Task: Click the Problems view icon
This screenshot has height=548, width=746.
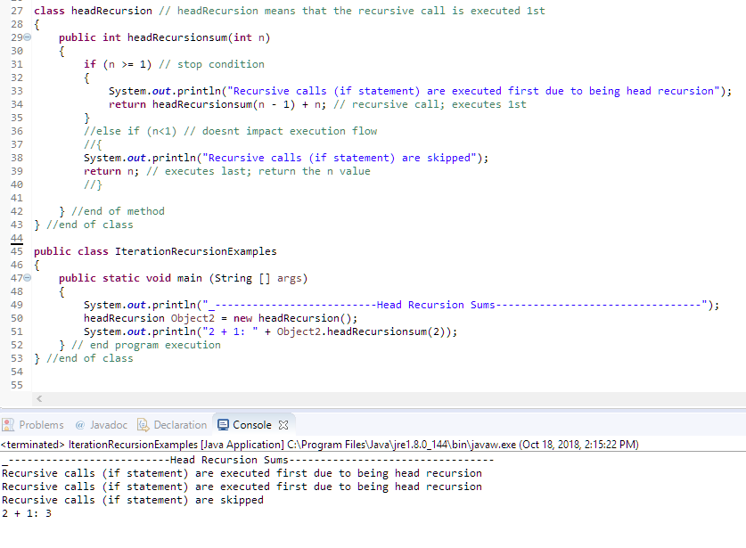Action: pyautogui.click(x=8, y=424)
